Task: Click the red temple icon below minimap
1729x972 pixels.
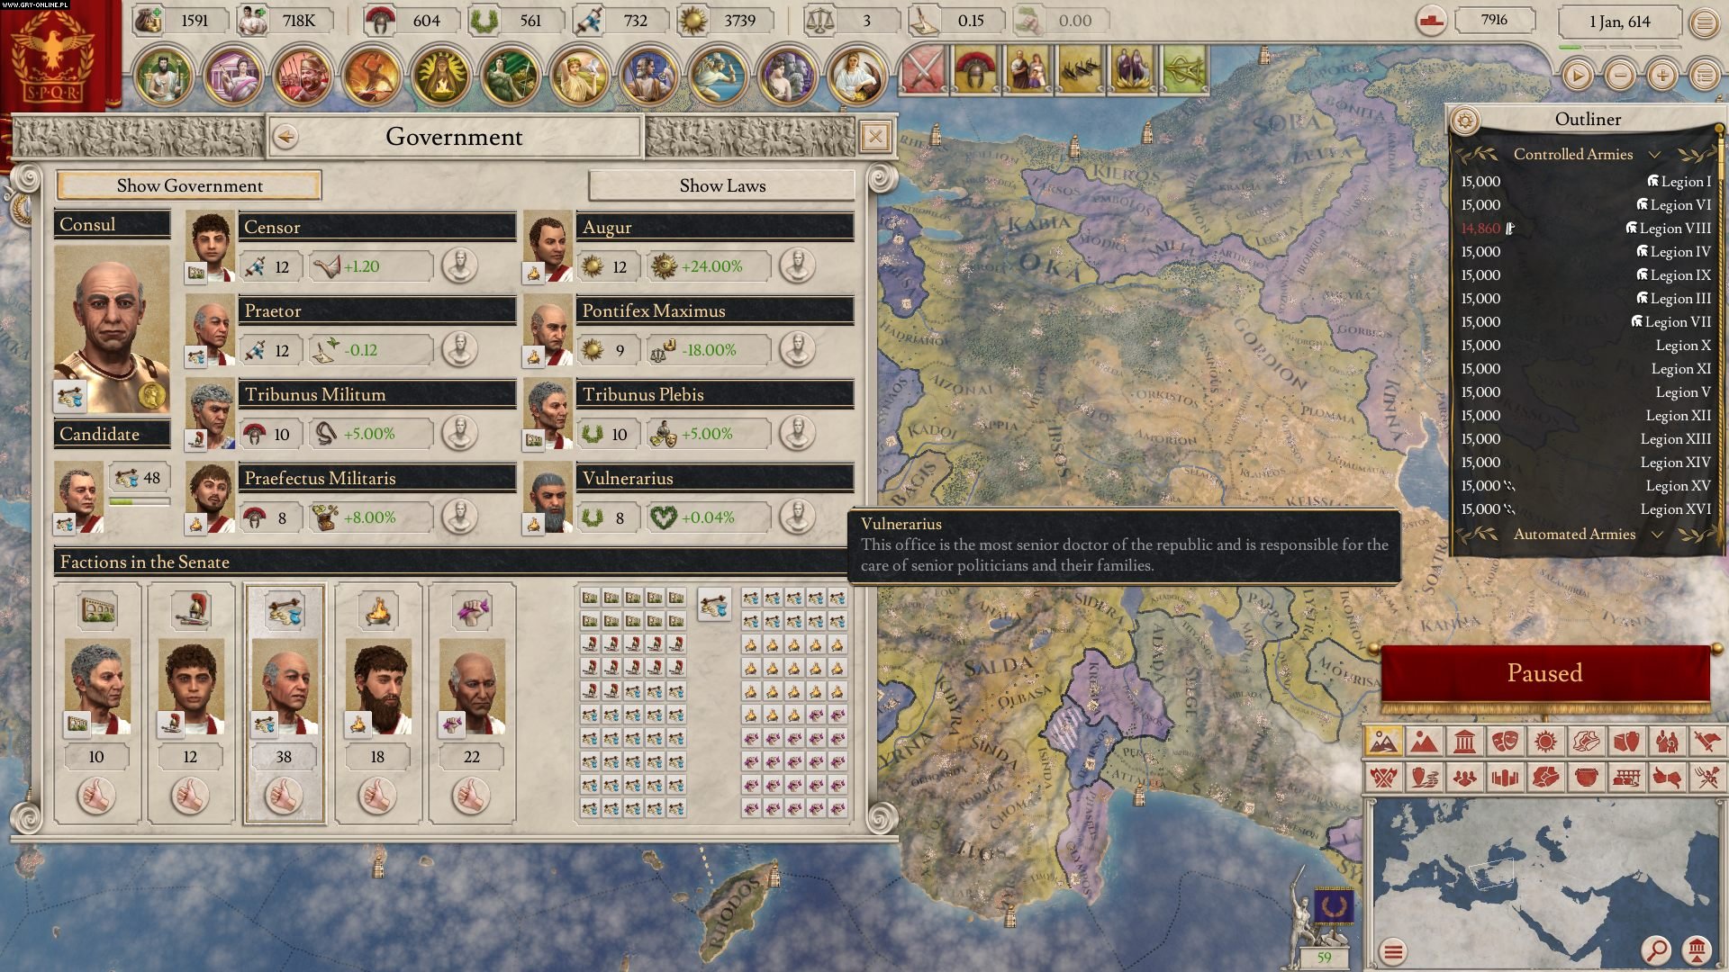Action: (x=1697, y=949)
